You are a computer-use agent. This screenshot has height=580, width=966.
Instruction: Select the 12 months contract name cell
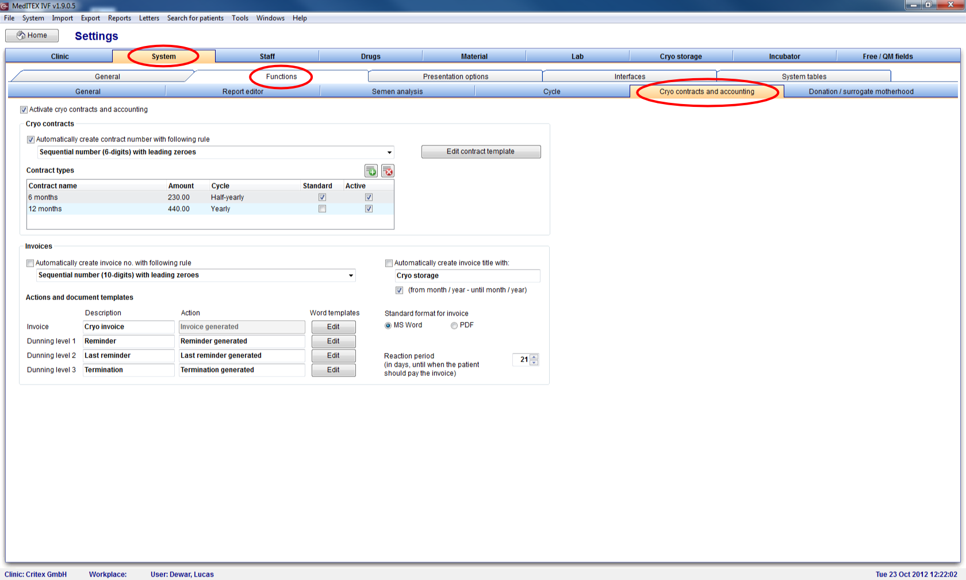coord(97,209)
